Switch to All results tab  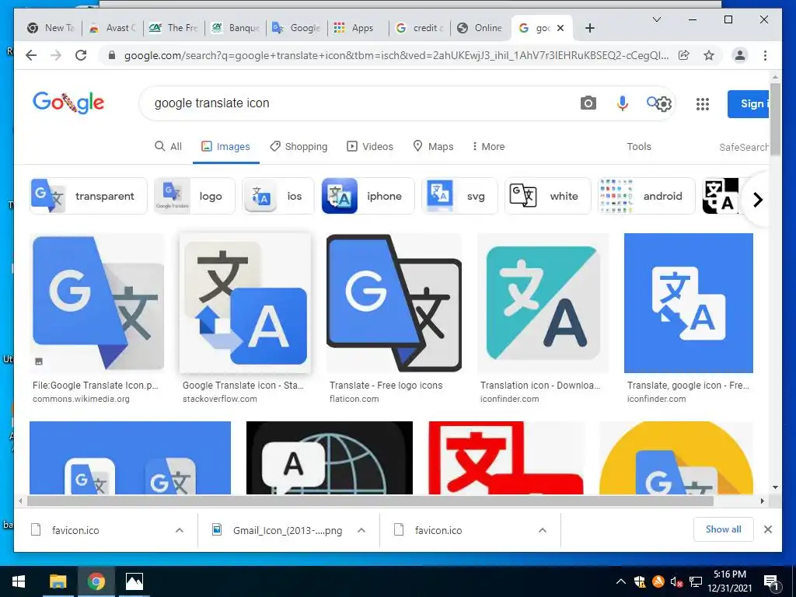[168, 146]
